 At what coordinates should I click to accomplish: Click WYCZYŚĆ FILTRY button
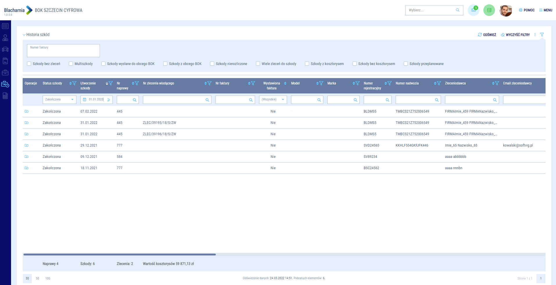pyautogui.click(x=515, y=35)
